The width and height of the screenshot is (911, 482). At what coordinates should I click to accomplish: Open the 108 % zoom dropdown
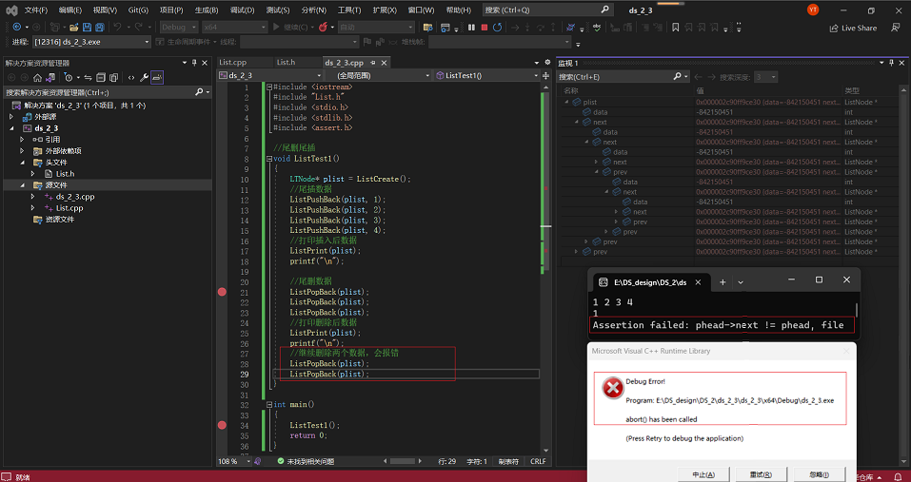(235, 461)
